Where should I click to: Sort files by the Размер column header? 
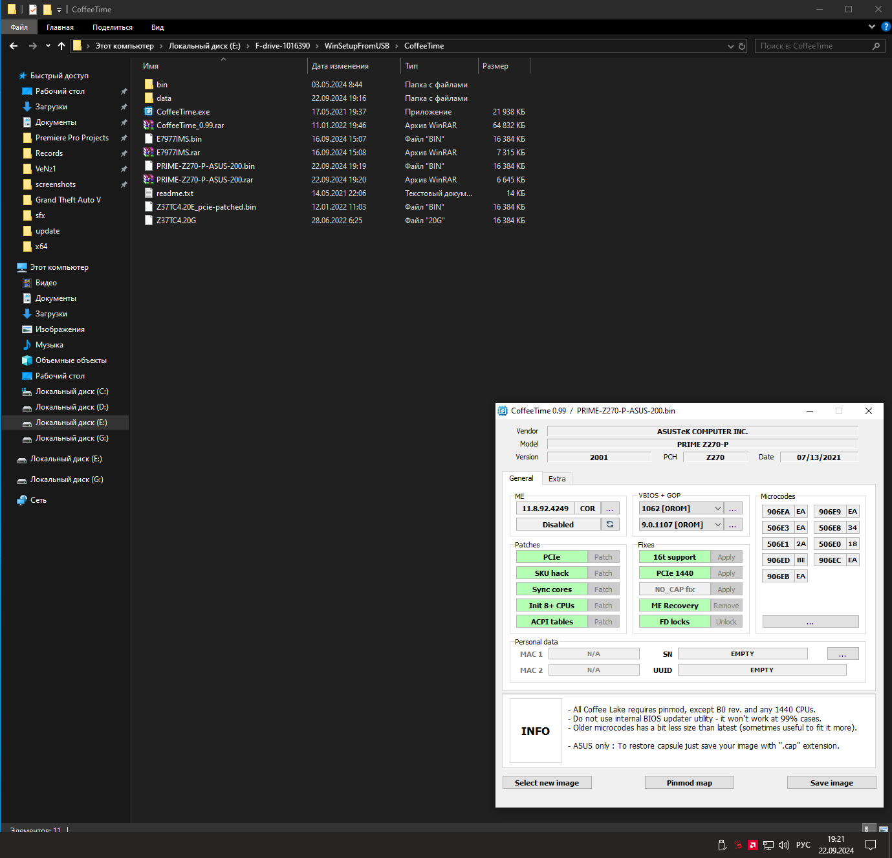[504, 66]
